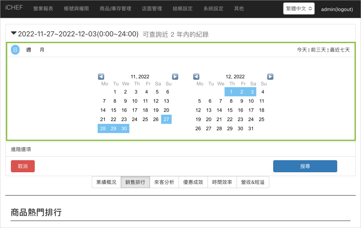Open the 繁體中文 language dropdown
Screen dimensions: 361x228
tap(299, 9)
